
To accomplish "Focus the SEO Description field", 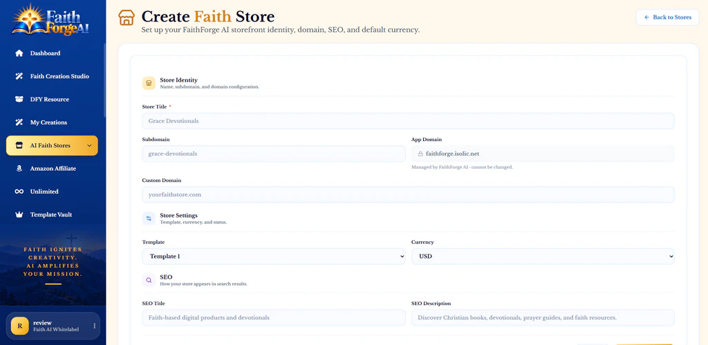I will click(543, 317).
